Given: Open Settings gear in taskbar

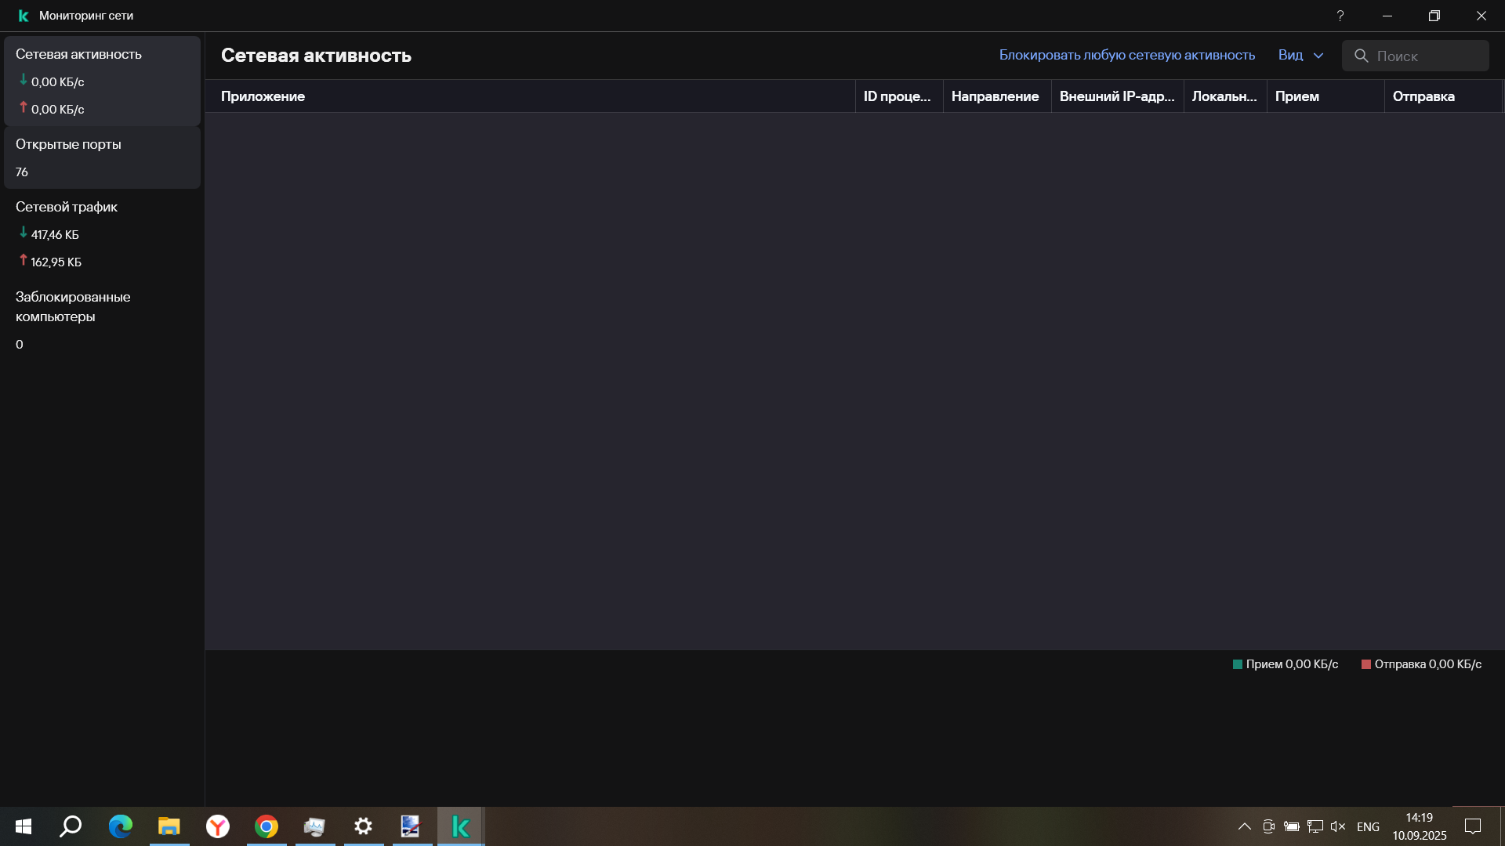Looking at the screenshot, I should pos(363,826).
